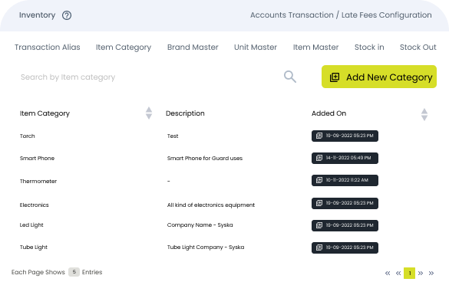449x295 pixels.
Task: Open the Unit Master tab
Action: point(256,48)
